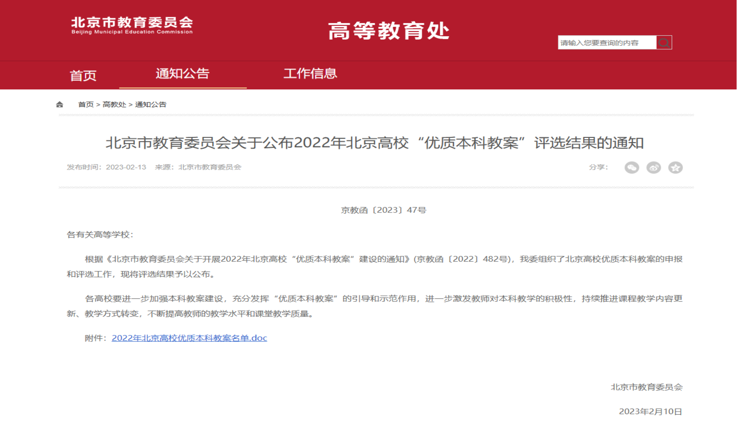Open the 通知公告 navigation tab
Viewport: 737px width, 441px height.
click(183, 74)
